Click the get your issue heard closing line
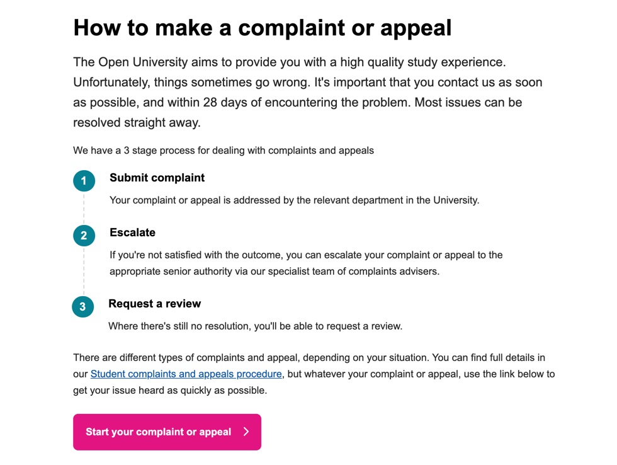Viewport: 617px width, 465px height. [x=170, y=390]
